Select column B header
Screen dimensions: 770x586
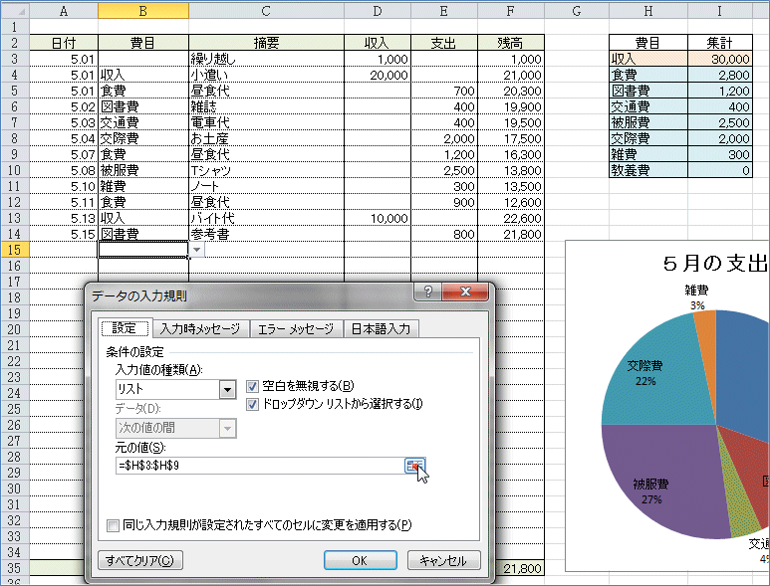click(143, 11)
